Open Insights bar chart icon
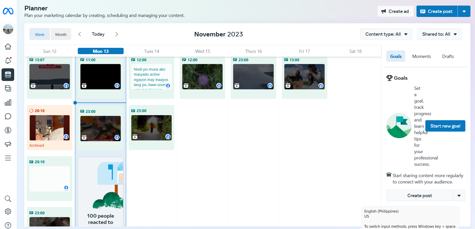The width and height of the screenshot is (475, 229). point(8,102)
